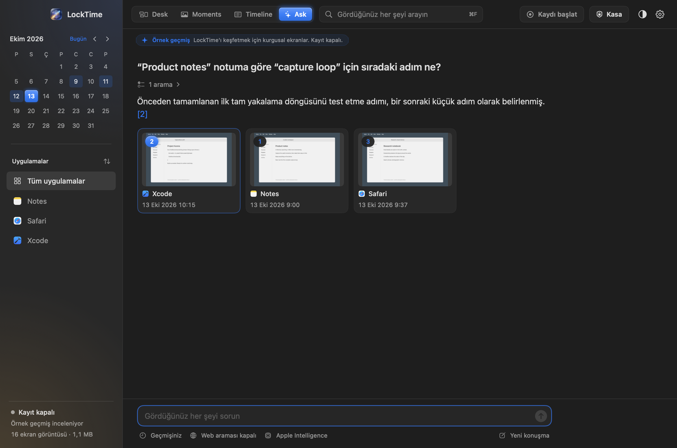Click the LockTime app logo icon
Image resolution: width=677 pixels, height=448 pixels.
(x=56, y=14)
